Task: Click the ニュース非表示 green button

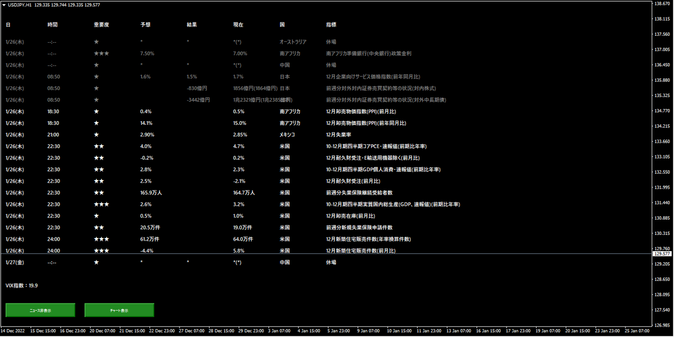Action: pyautogui.click(x=41, y=310)
